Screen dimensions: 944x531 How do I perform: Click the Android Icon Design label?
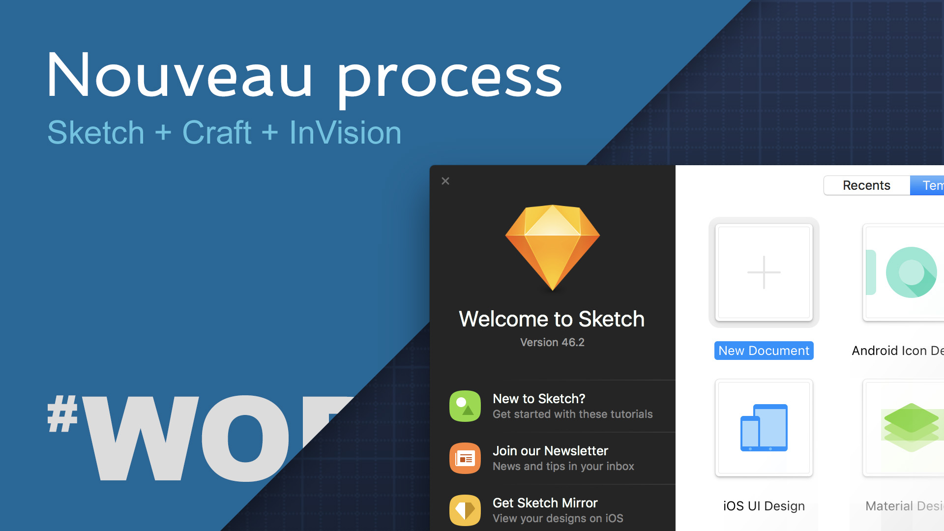coord(897,351)
